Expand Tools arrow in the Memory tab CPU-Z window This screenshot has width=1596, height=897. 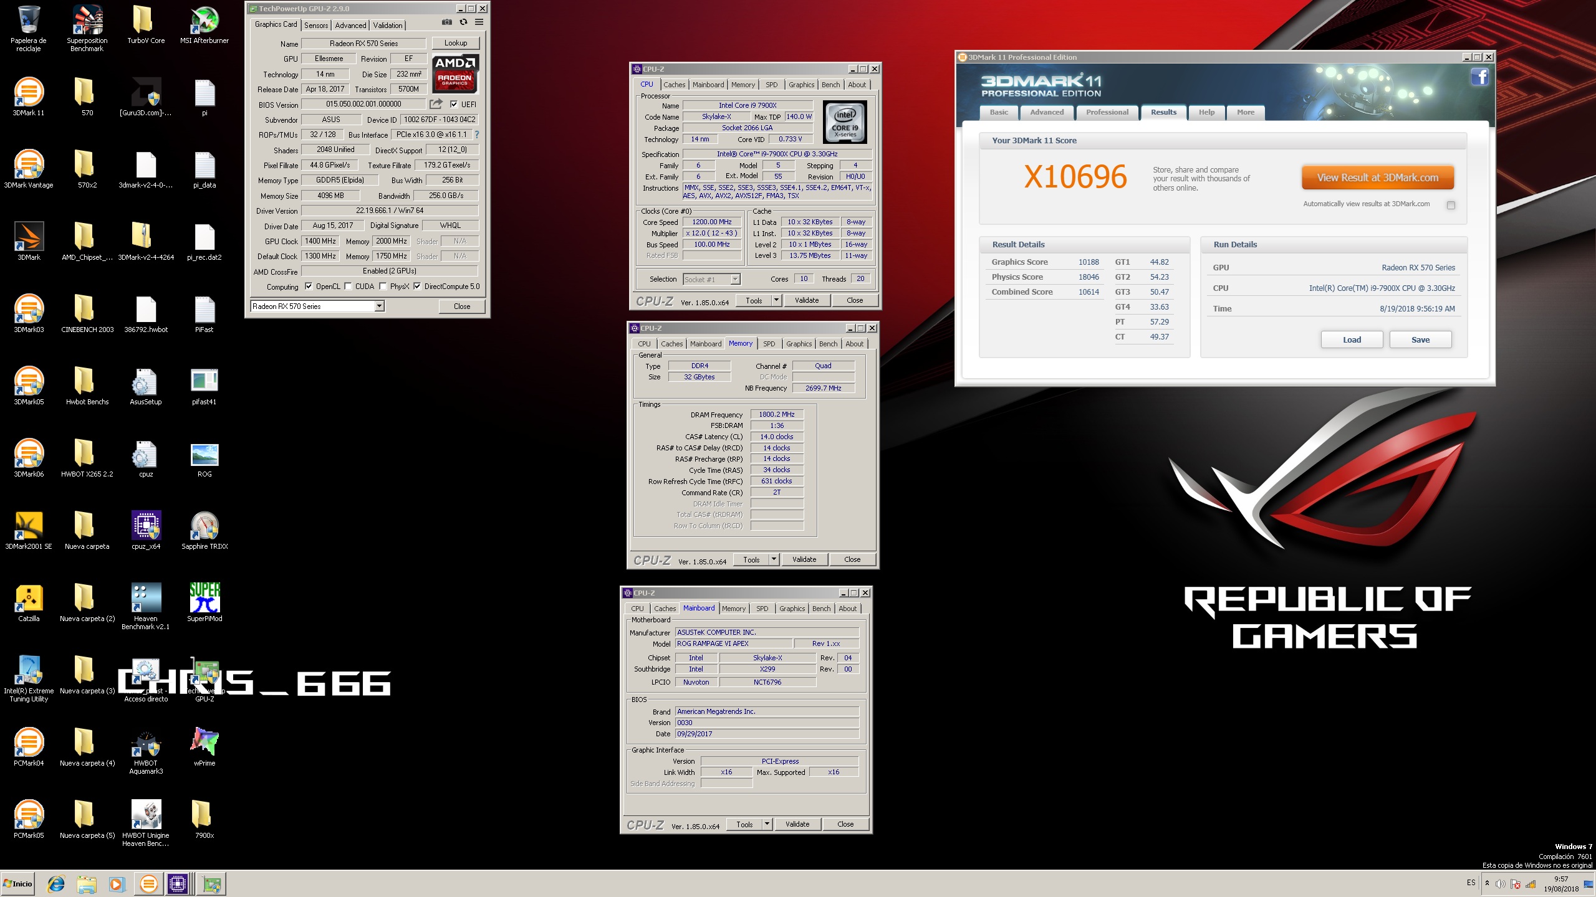coord(774,559)
